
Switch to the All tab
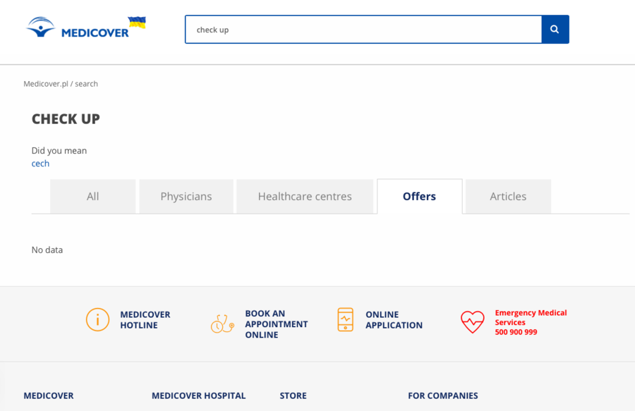[x=92, y=197]
